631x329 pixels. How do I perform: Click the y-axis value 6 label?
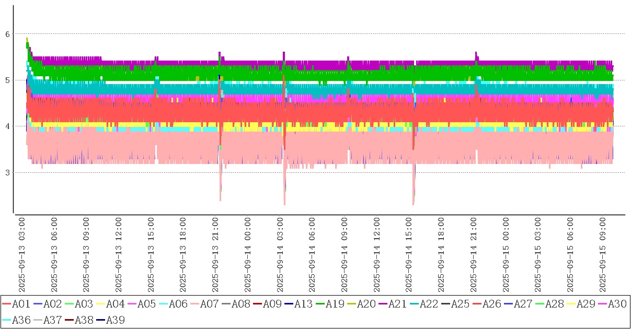pos(7,34)
